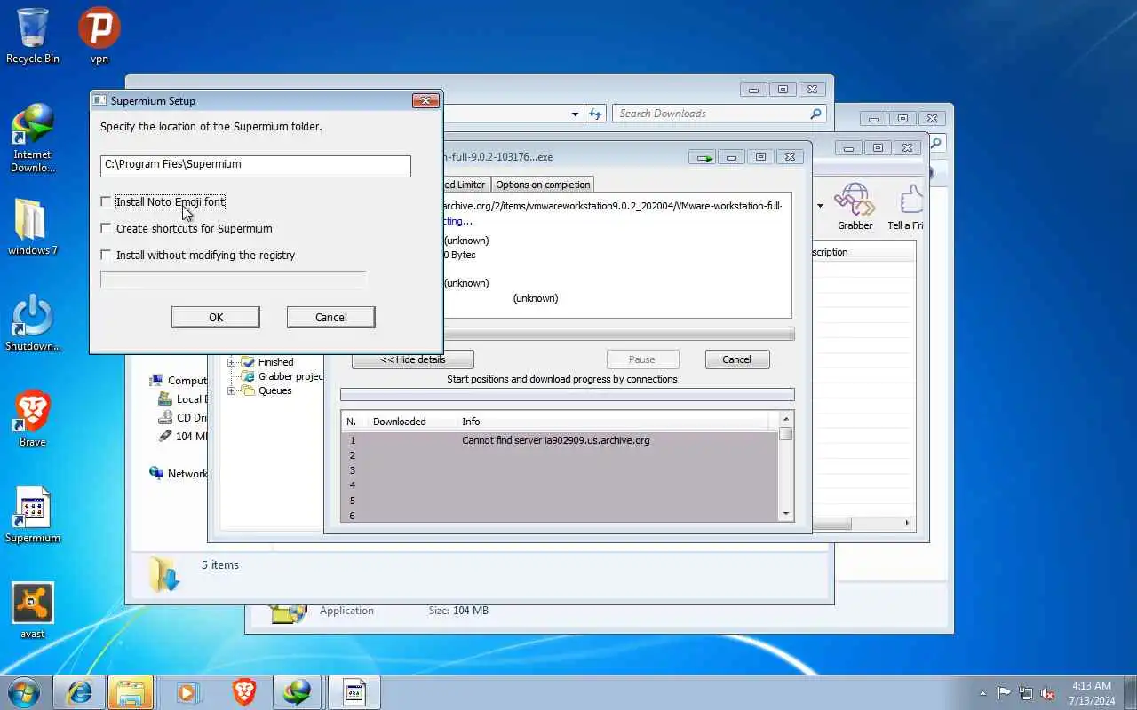This screenshot has width=1137, height=710.
Task: Open dropdown arrow left of Grabber
Action: [x=820, y=206]
